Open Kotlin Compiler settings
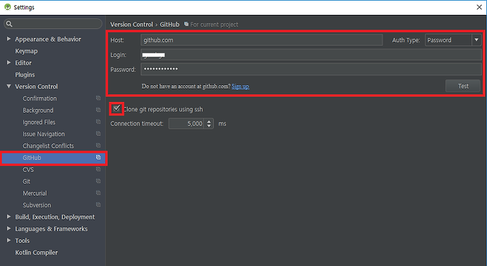Screen dimensions: 487x266 point(37,252)
